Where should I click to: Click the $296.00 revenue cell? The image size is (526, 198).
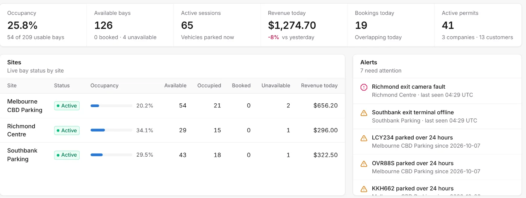[325, 130]
